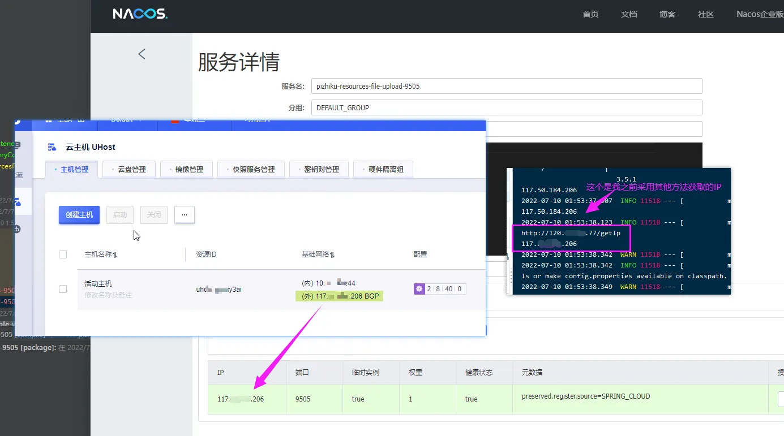The width and height of the screenshot is (784, 436).
Task: Open the more actions ellipsis button
Action: point(185,215)
